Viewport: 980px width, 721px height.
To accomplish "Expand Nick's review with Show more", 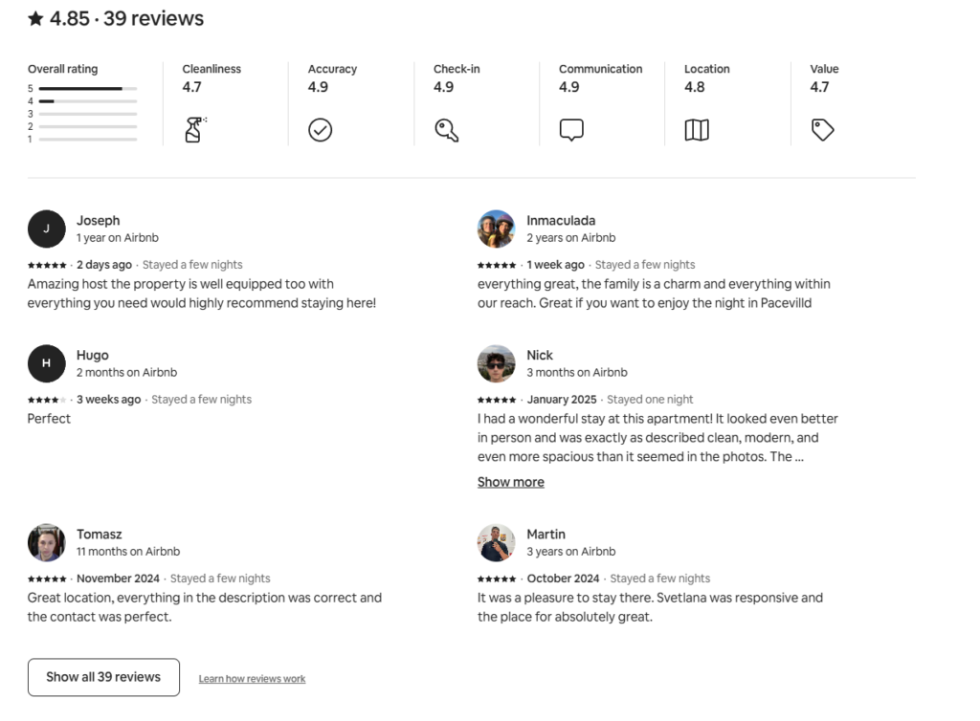I will (511, 482).
